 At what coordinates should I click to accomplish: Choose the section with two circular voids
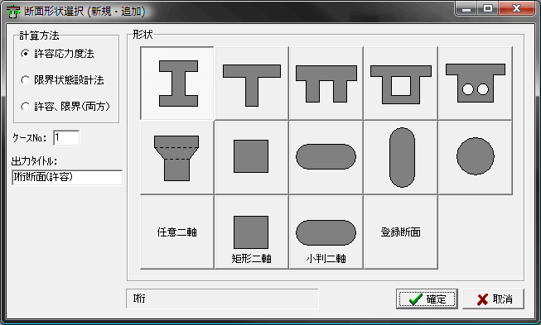pyautogui.click(x=475, y=84)
